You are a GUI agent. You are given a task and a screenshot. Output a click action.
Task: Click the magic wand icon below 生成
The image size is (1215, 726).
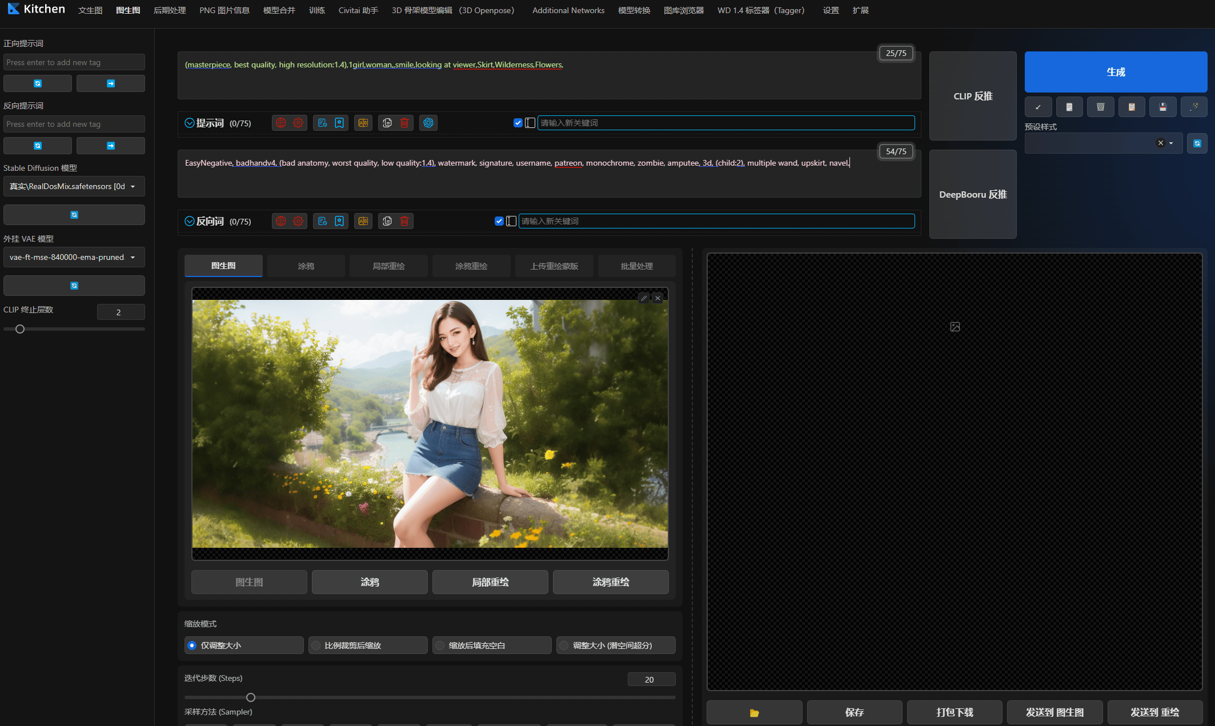click(x=1194, y=107)
